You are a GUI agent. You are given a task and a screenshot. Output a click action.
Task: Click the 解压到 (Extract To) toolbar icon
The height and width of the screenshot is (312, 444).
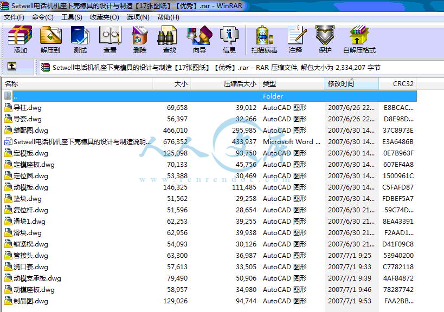tap(50, 35)
